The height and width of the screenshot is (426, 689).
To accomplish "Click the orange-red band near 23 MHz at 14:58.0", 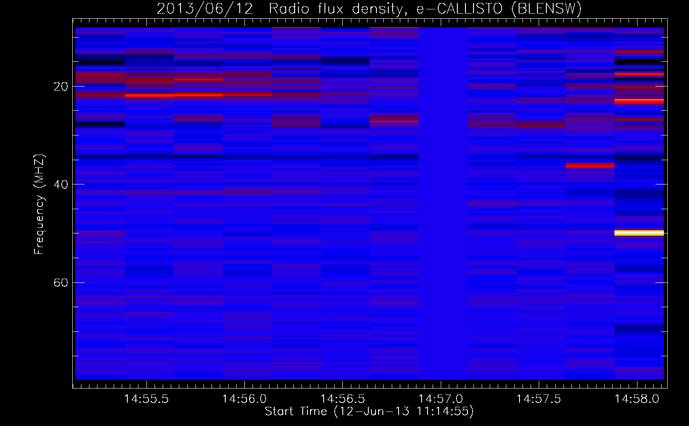I will pos(639,101).
